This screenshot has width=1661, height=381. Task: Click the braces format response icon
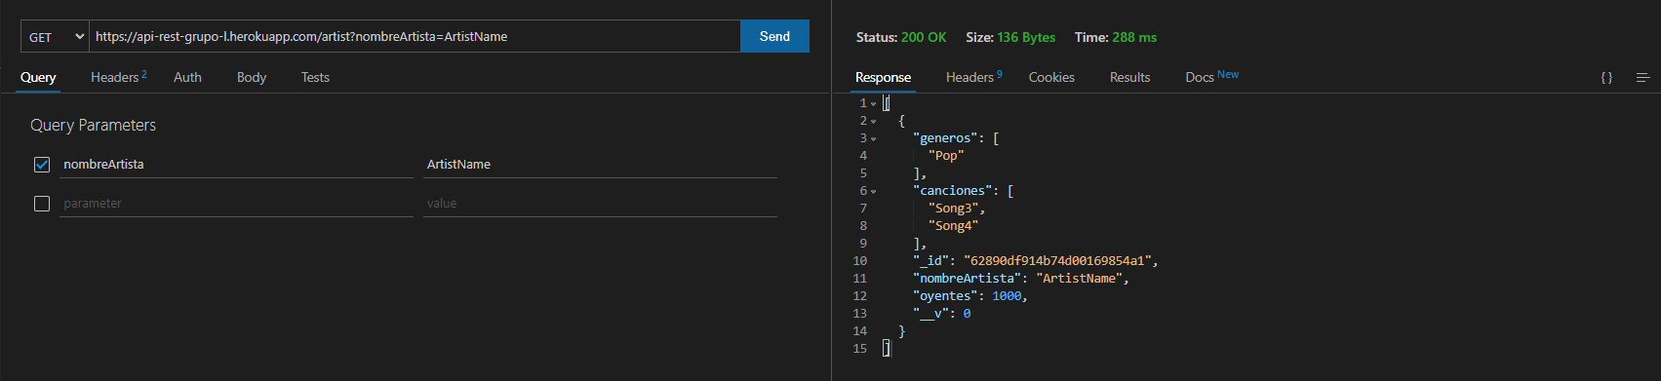1606,78
